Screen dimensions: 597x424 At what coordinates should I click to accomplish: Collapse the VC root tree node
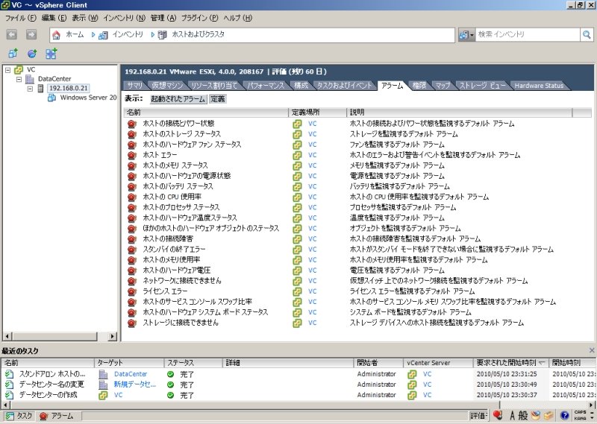(7, 70)
